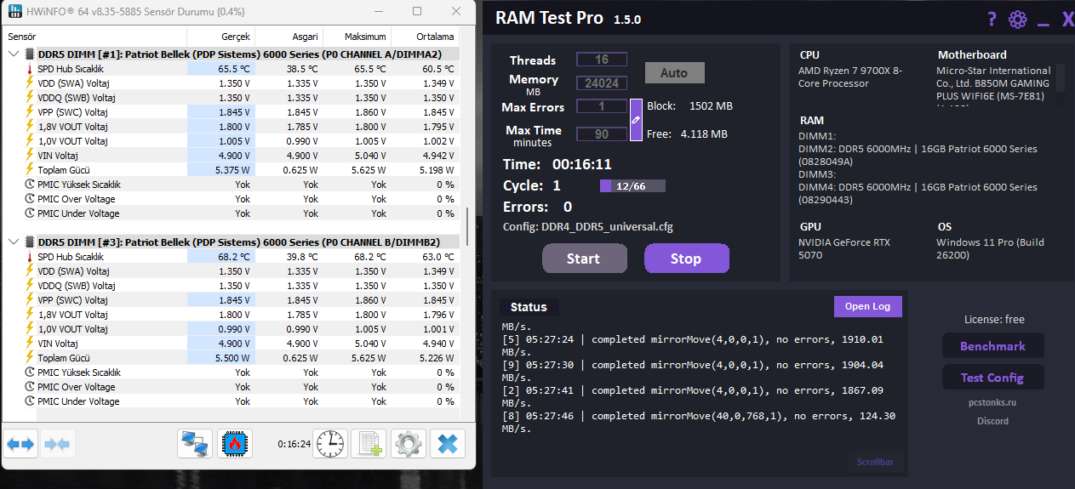Click the Scrollbar control in Status panel

(x=875, y=463)
